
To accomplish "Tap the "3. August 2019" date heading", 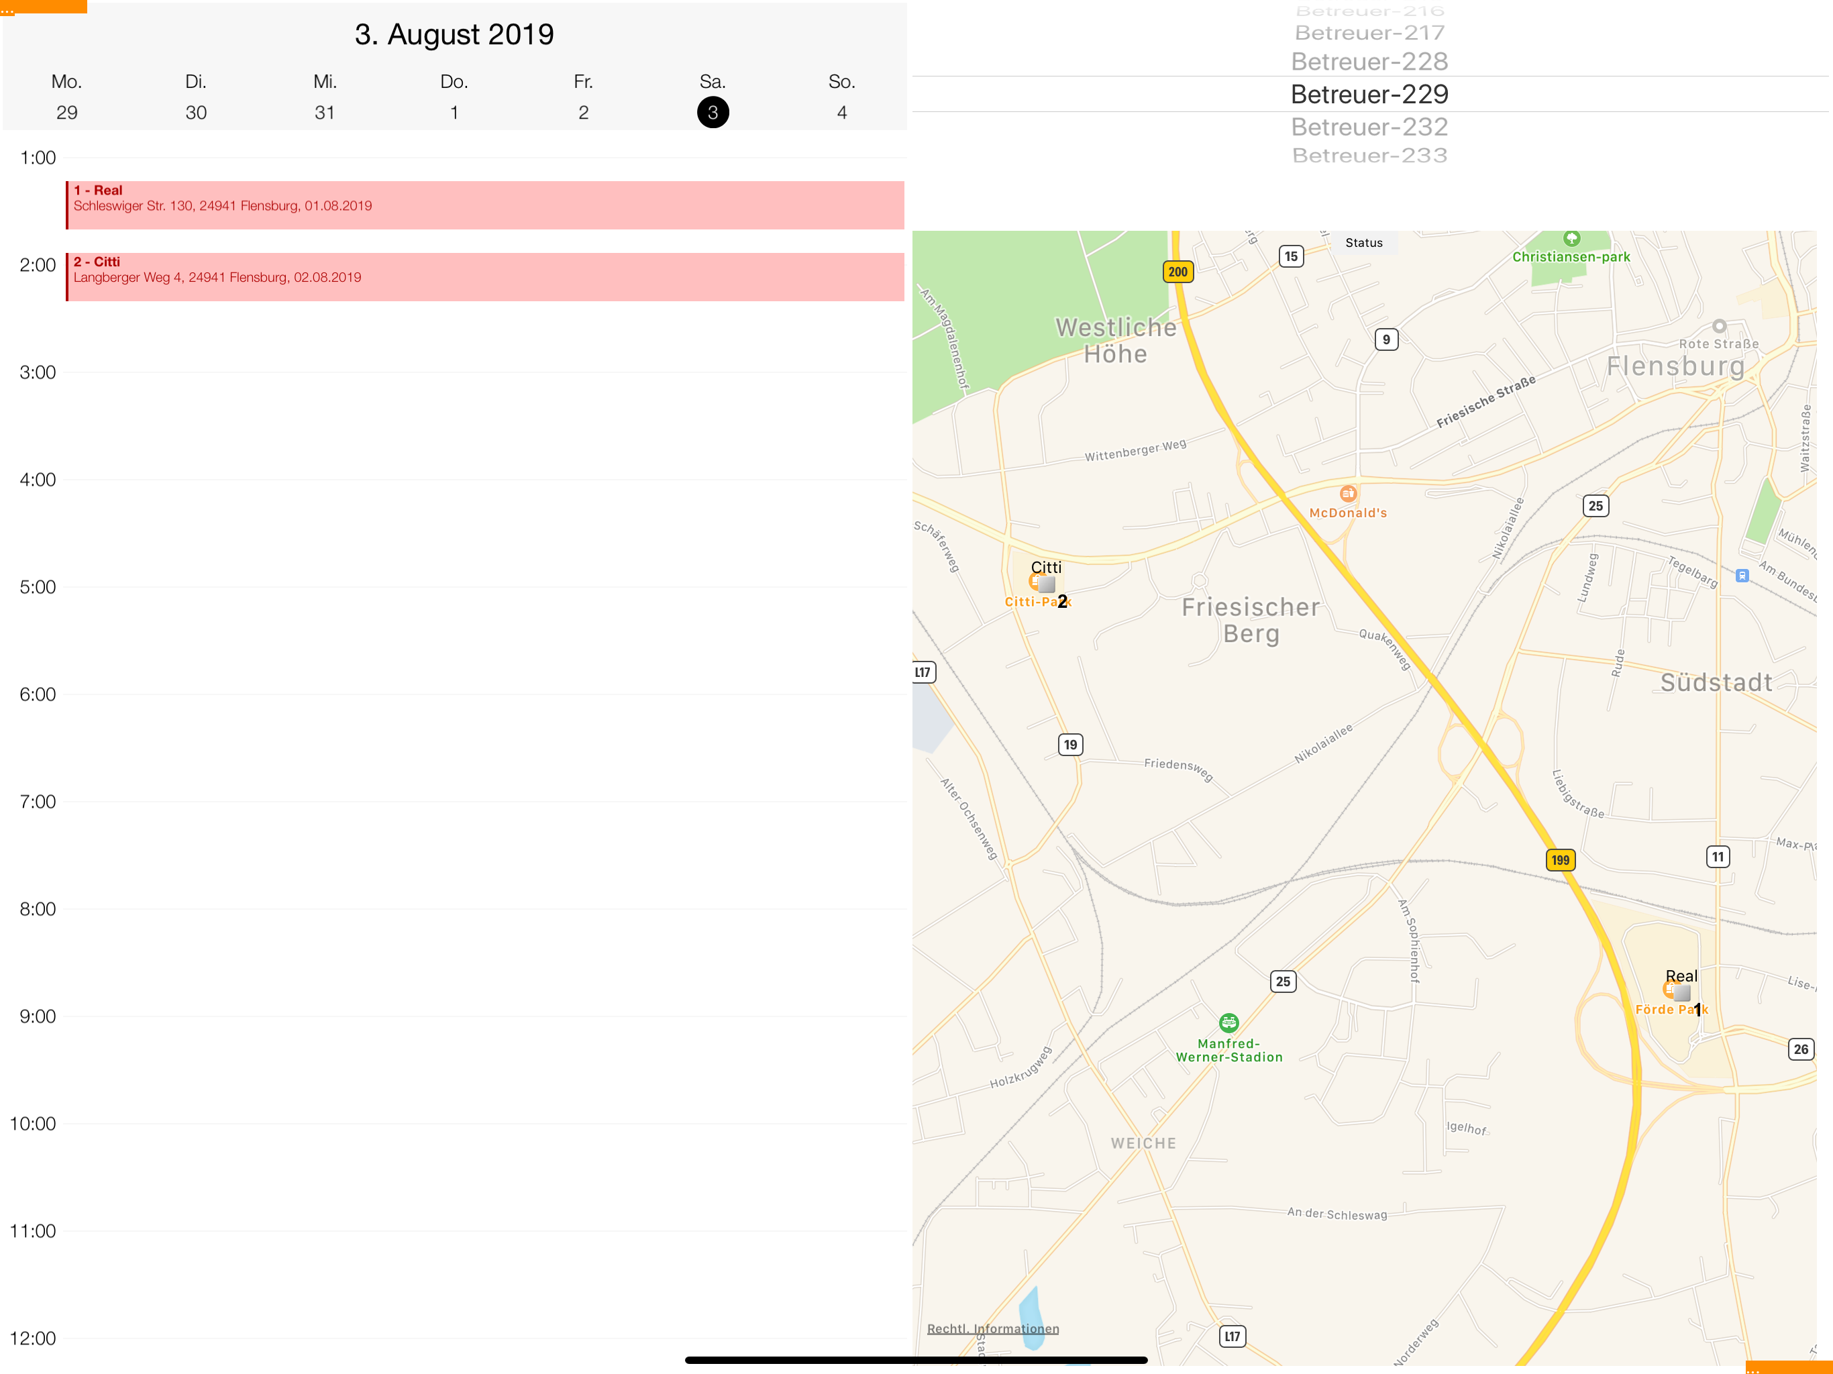I will click(454, 34).
